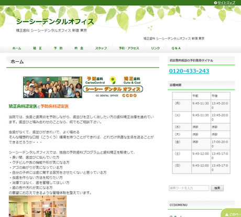Call the 0120-433-243 phone link
The height and width of the screenshot is (217, 241).
[189, 71]
